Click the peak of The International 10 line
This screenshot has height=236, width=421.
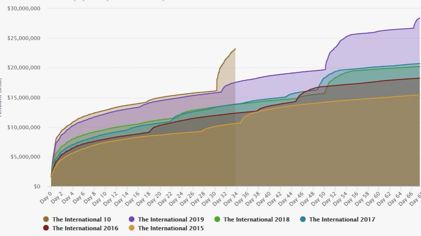235,49
